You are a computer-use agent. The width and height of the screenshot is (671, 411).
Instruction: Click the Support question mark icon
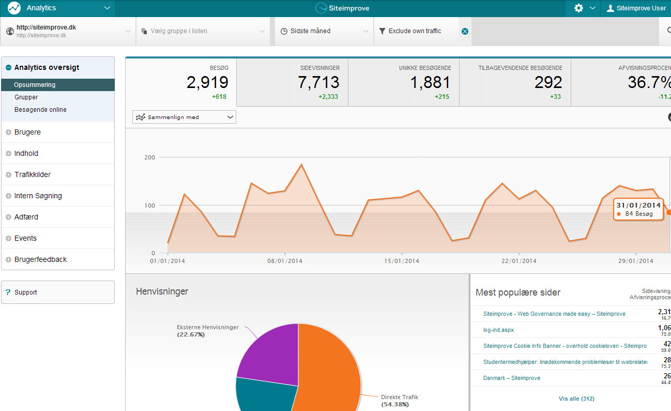pos(8,292)
